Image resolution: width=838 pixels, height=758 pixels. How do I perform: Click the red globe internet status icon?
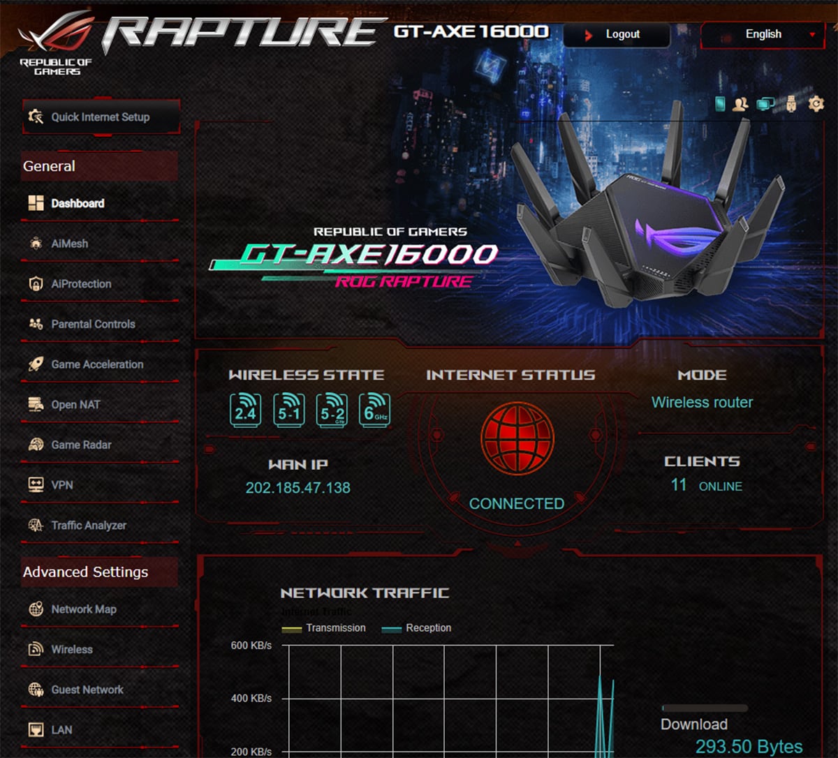point(517,438)
